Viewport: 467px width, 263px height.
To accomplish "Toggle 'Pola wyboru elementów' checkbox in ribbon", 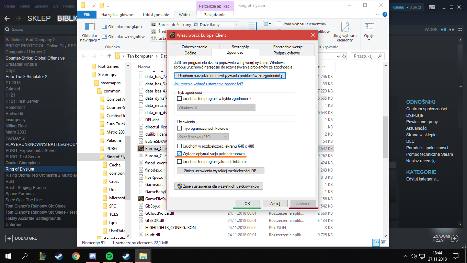I will [279, 24].
